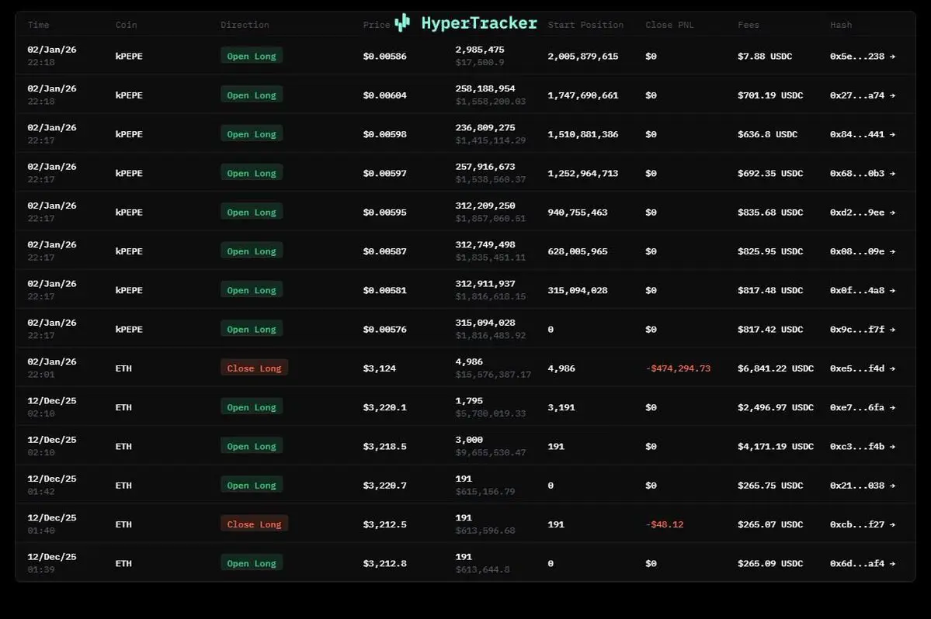Image resolution: width=931 pixels, height=619 pixels.
Task: Click arrow icon next to 0x9c...f7f
Action: [x=892, y=330]
